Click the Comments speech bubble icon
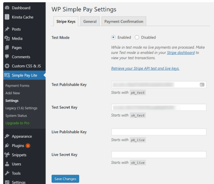 7,57
